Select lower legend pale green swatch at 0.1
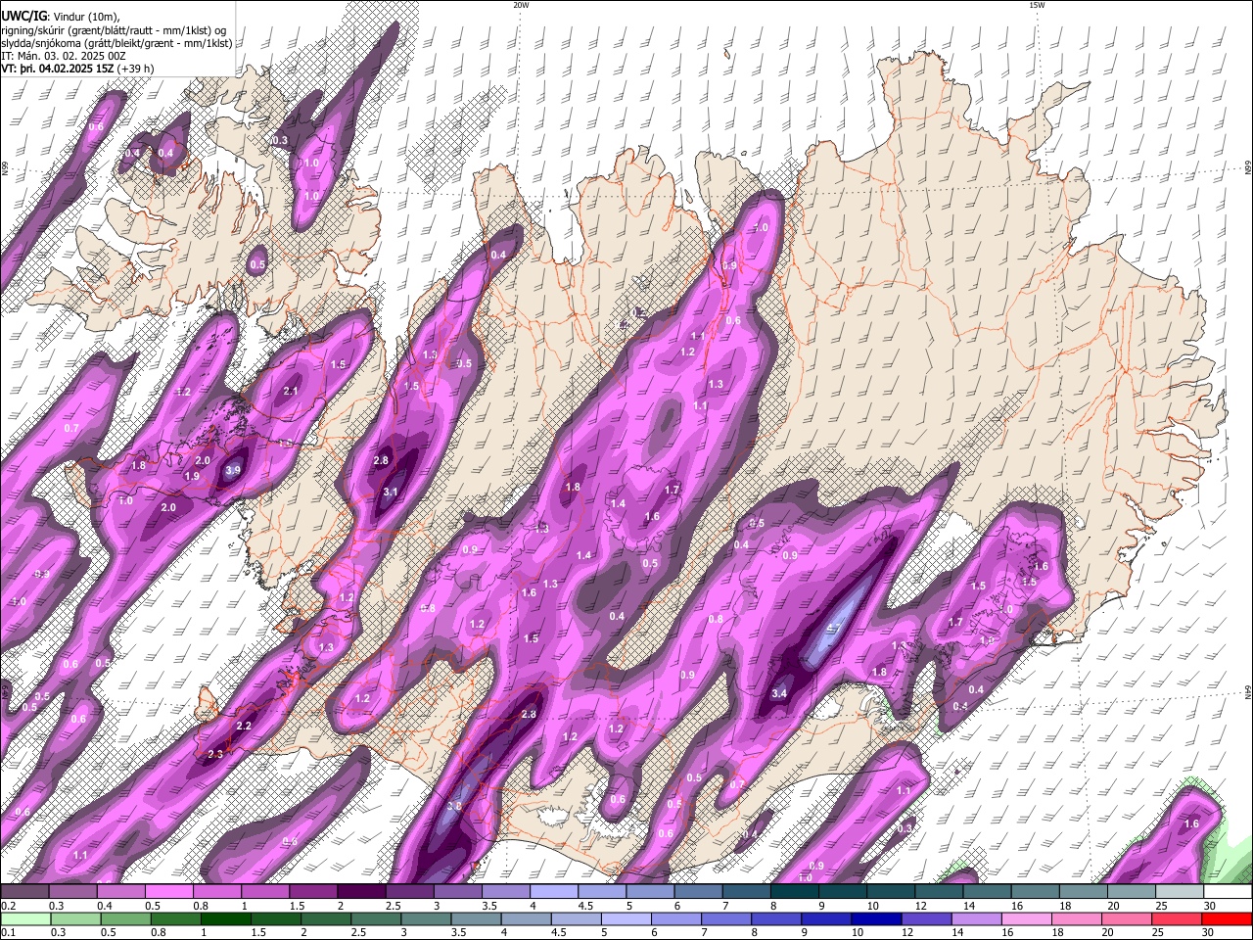The height and width of the screenshot is (940, 1253). pos(25,918)
